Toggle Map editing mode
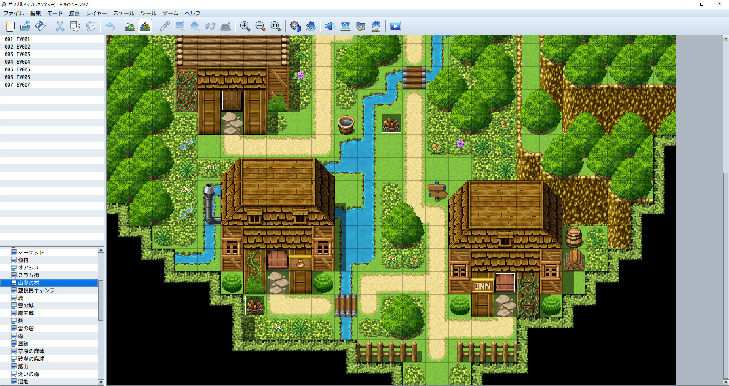Image resolution: width=729 pixels, height=386 pixels. click(x=129, y=26)
